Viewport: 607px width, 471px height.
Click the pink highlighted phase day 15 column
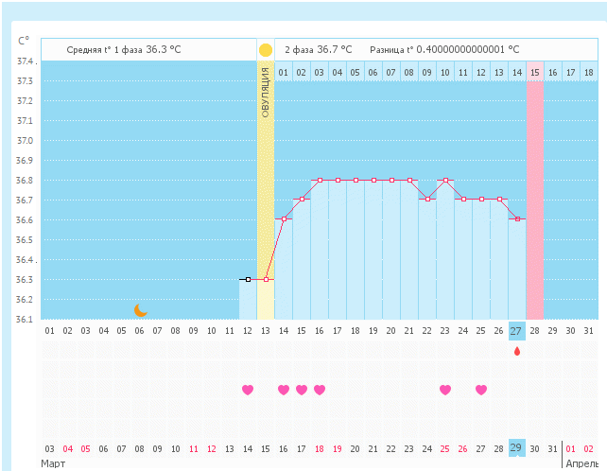(535, 189)
